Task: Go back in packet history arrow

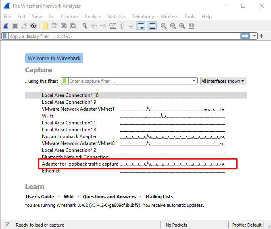Action: [x=94, y=26]
